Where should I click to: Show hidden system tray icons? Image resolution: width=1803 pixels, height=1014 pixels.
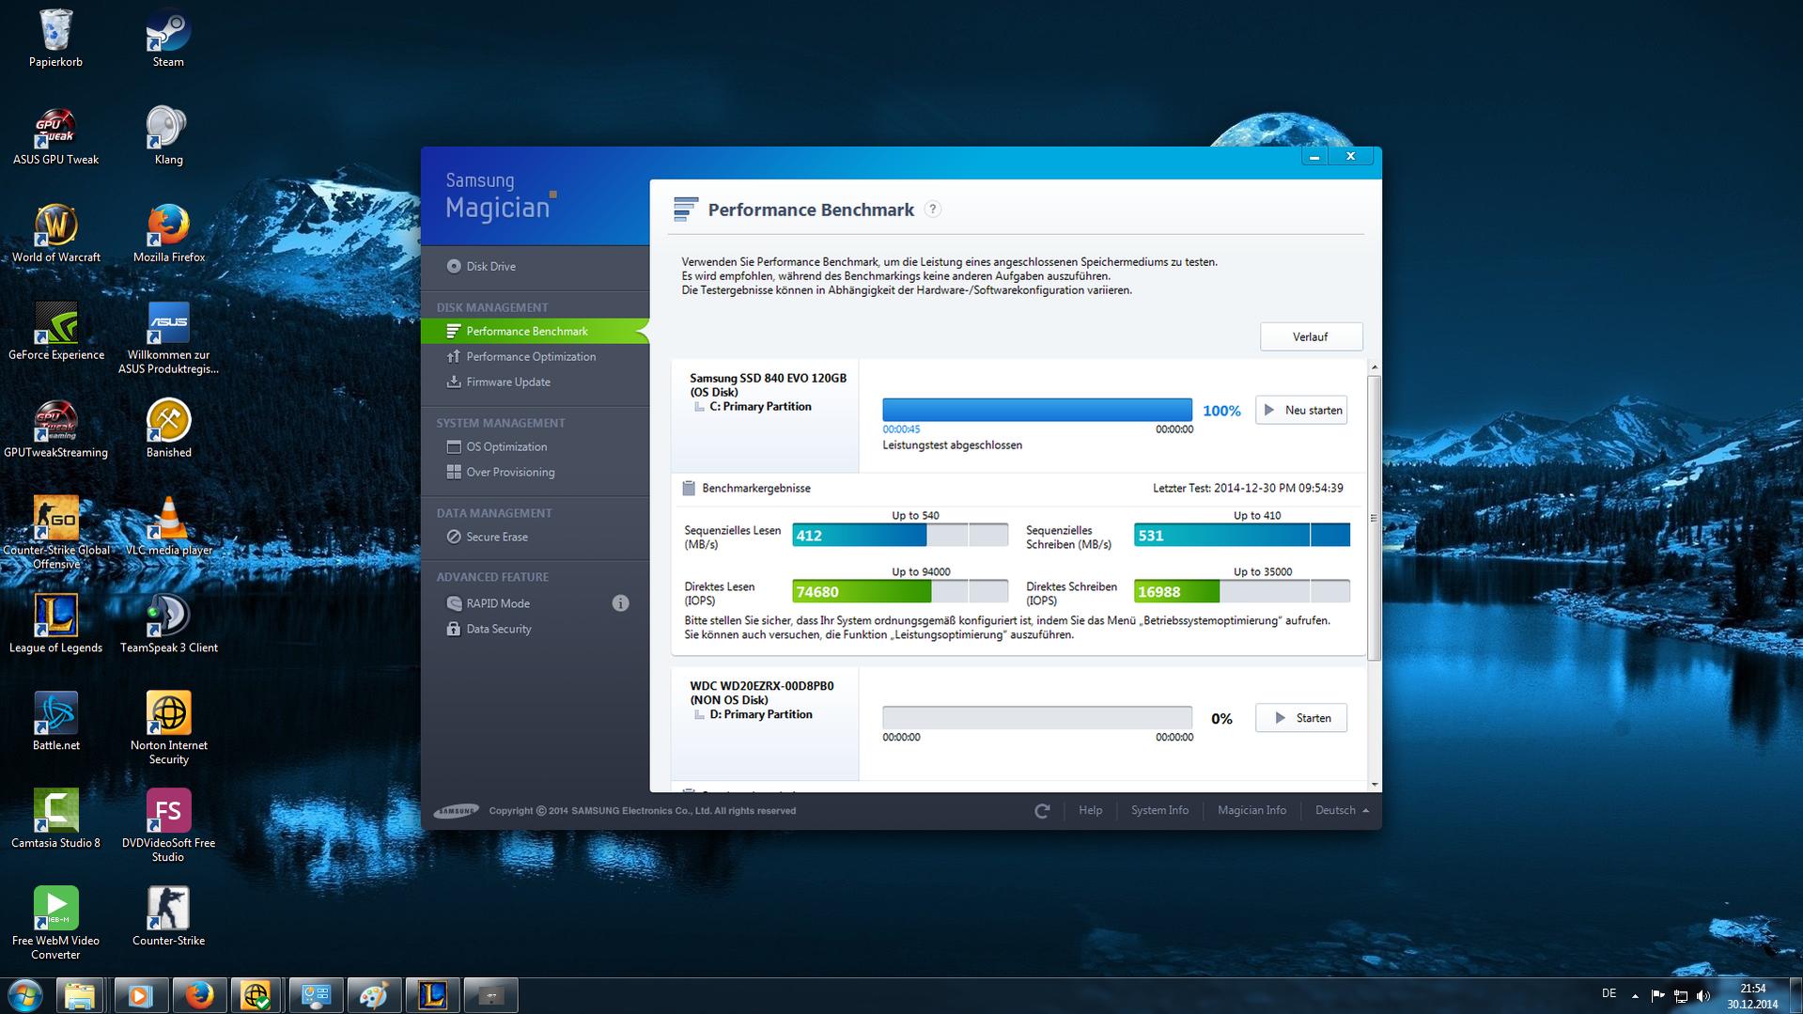1635,995
